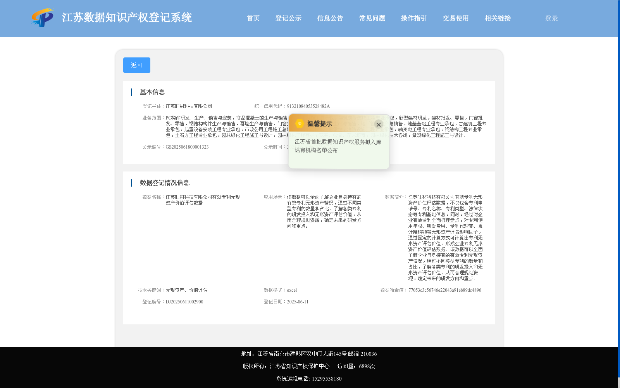The height and width of the screenshot is (388, 620).
Task: Click the 登录 link
Action: 551,18
